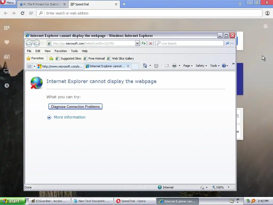Open synced Tabs icon in Opera sidebar

(7, 71)
